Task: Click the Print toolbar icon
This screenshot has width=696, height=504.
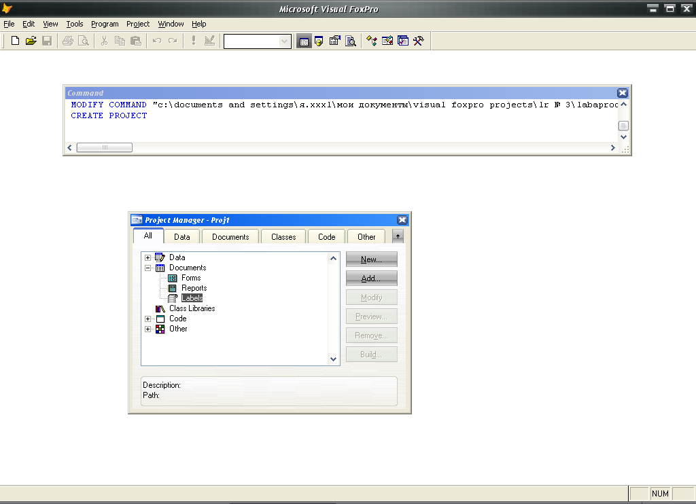Action: click(68, 41)
